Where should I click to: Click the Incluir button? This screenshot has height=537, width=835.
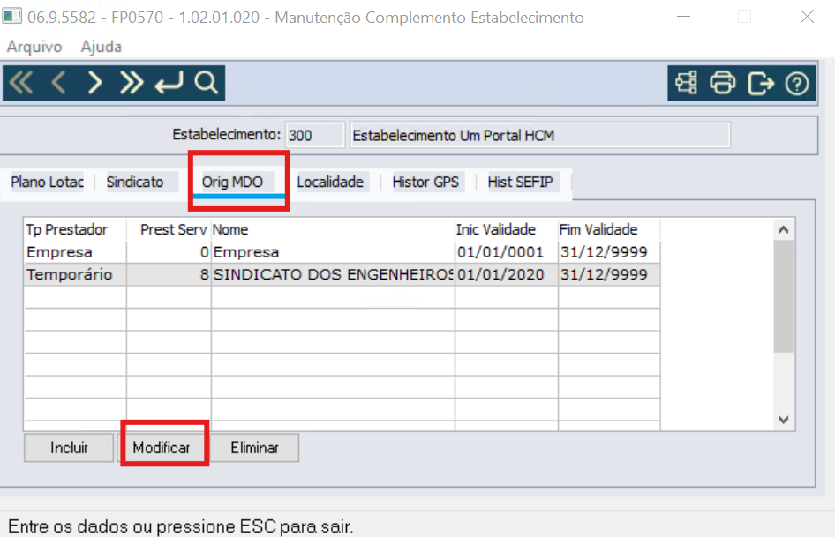69,448
